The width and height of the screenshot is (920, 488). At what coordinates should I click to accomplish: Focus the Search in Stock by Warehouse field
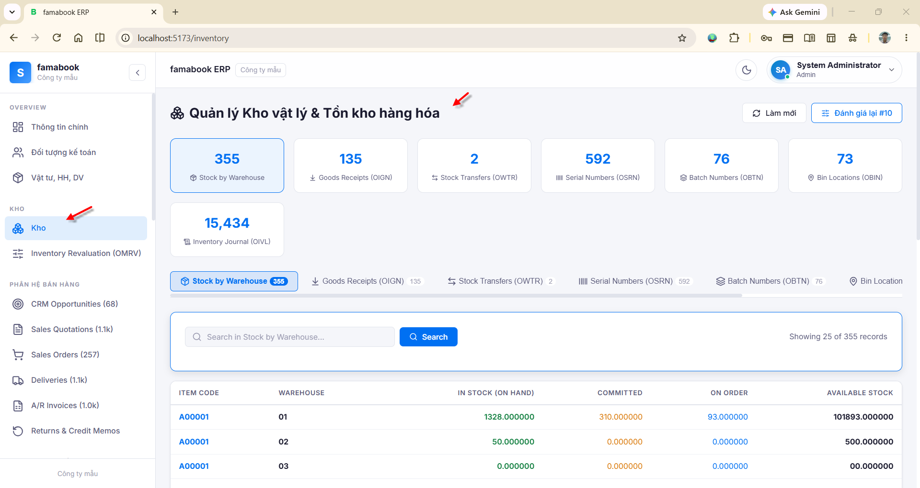click(x=290, y=337)
